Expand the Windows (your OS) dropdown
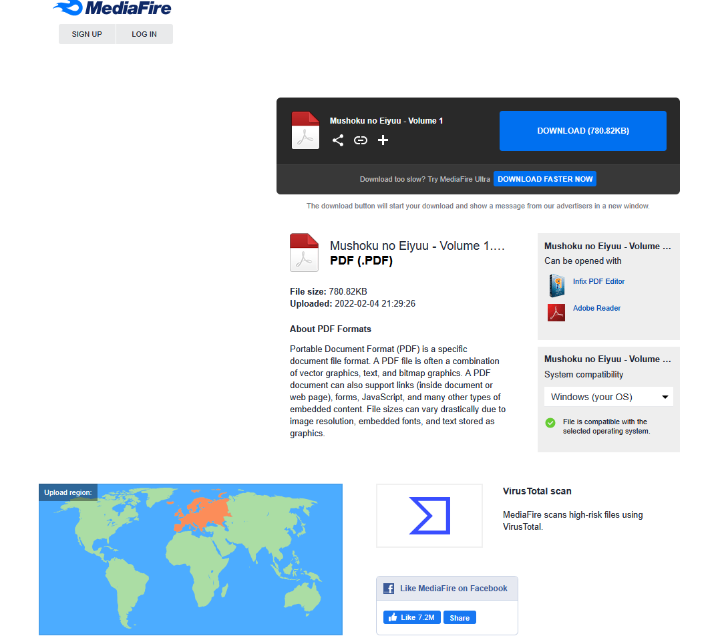The image size is (718, 642). (608, 397)
